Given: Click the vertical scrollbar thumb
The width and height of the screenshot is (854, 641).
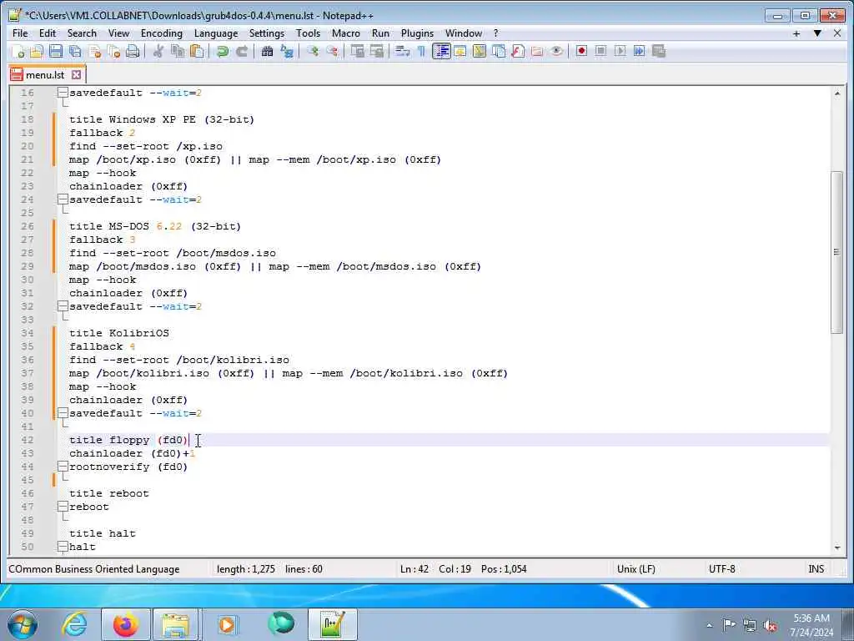Looking at the screenshot, I should click(836, 252).
